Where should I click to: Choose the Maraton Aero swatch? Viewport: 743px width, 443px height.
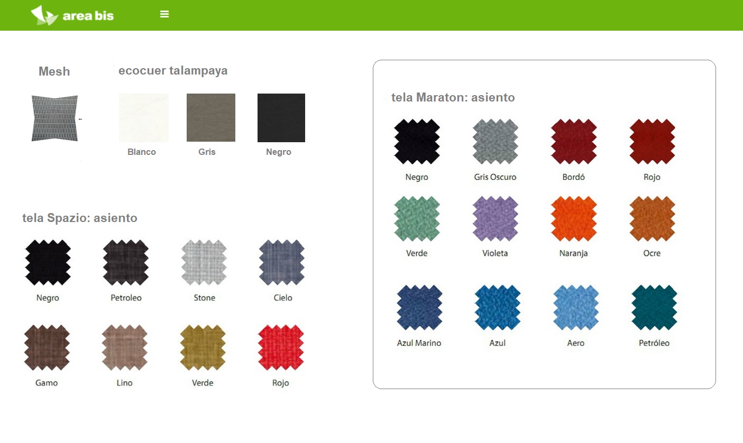coord(576,308)
